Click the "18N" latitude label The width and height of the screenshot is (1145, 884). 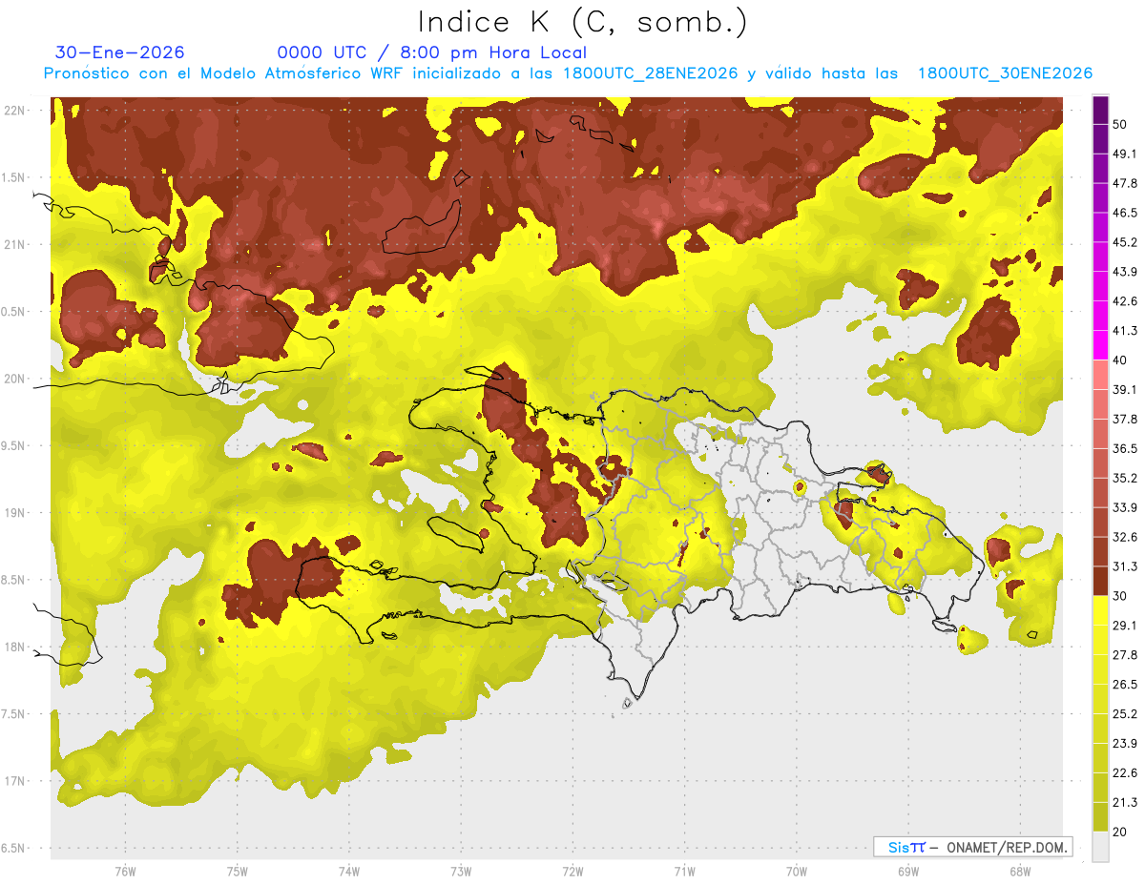pyautogui.click(x=14, y=648)
